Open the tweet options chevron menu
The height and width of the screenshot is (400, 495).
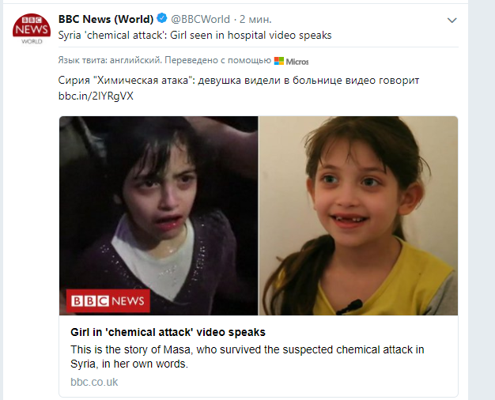click(452, 21)
